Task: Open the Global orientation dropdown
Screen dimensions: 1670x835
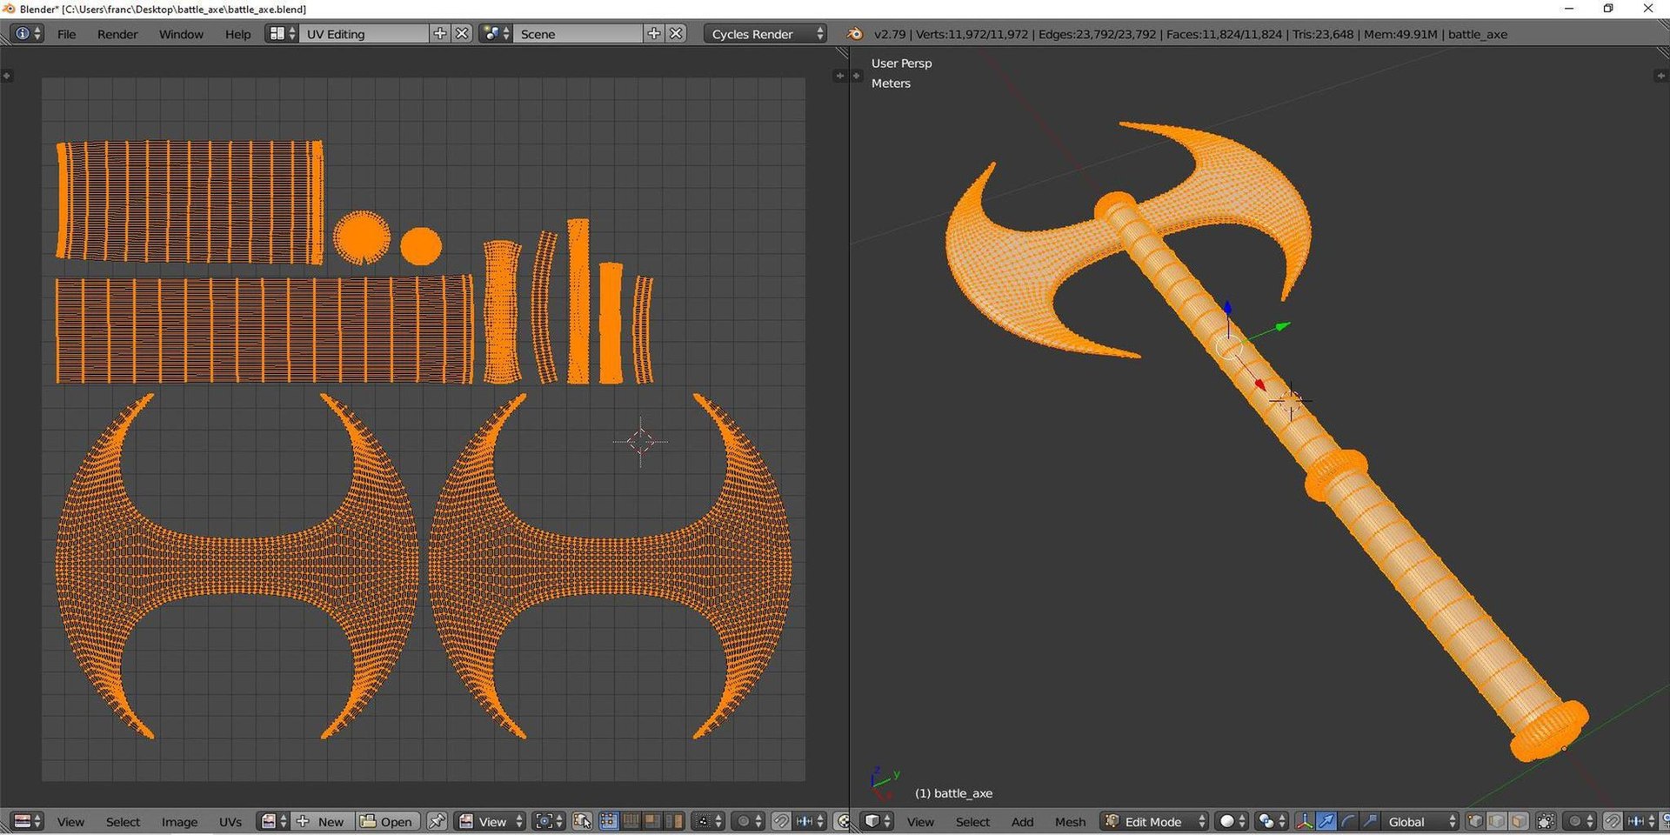Action: click(x=1419, y=821)
